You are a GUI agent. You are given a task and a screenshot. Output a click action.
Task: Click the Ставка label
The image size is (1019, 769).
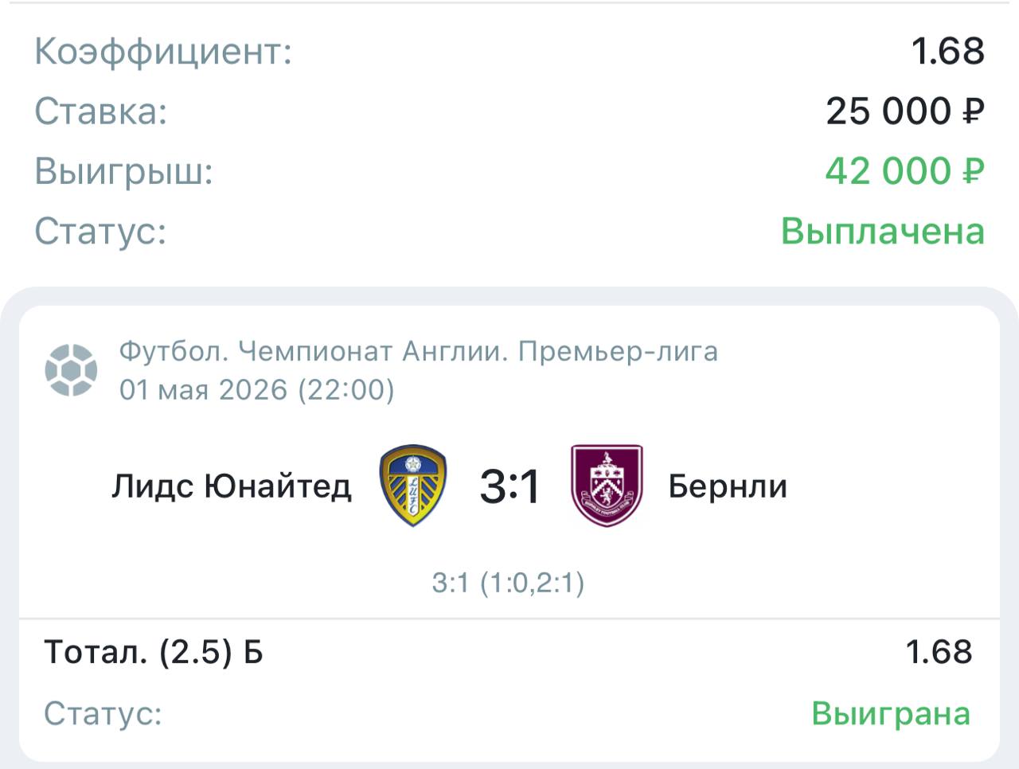click(101, 111)
